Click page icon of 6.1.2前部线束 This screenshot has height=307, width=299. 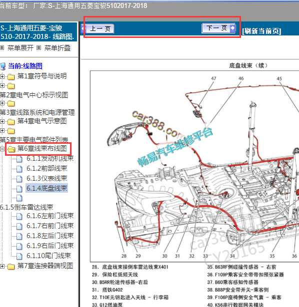click(19, 169)
